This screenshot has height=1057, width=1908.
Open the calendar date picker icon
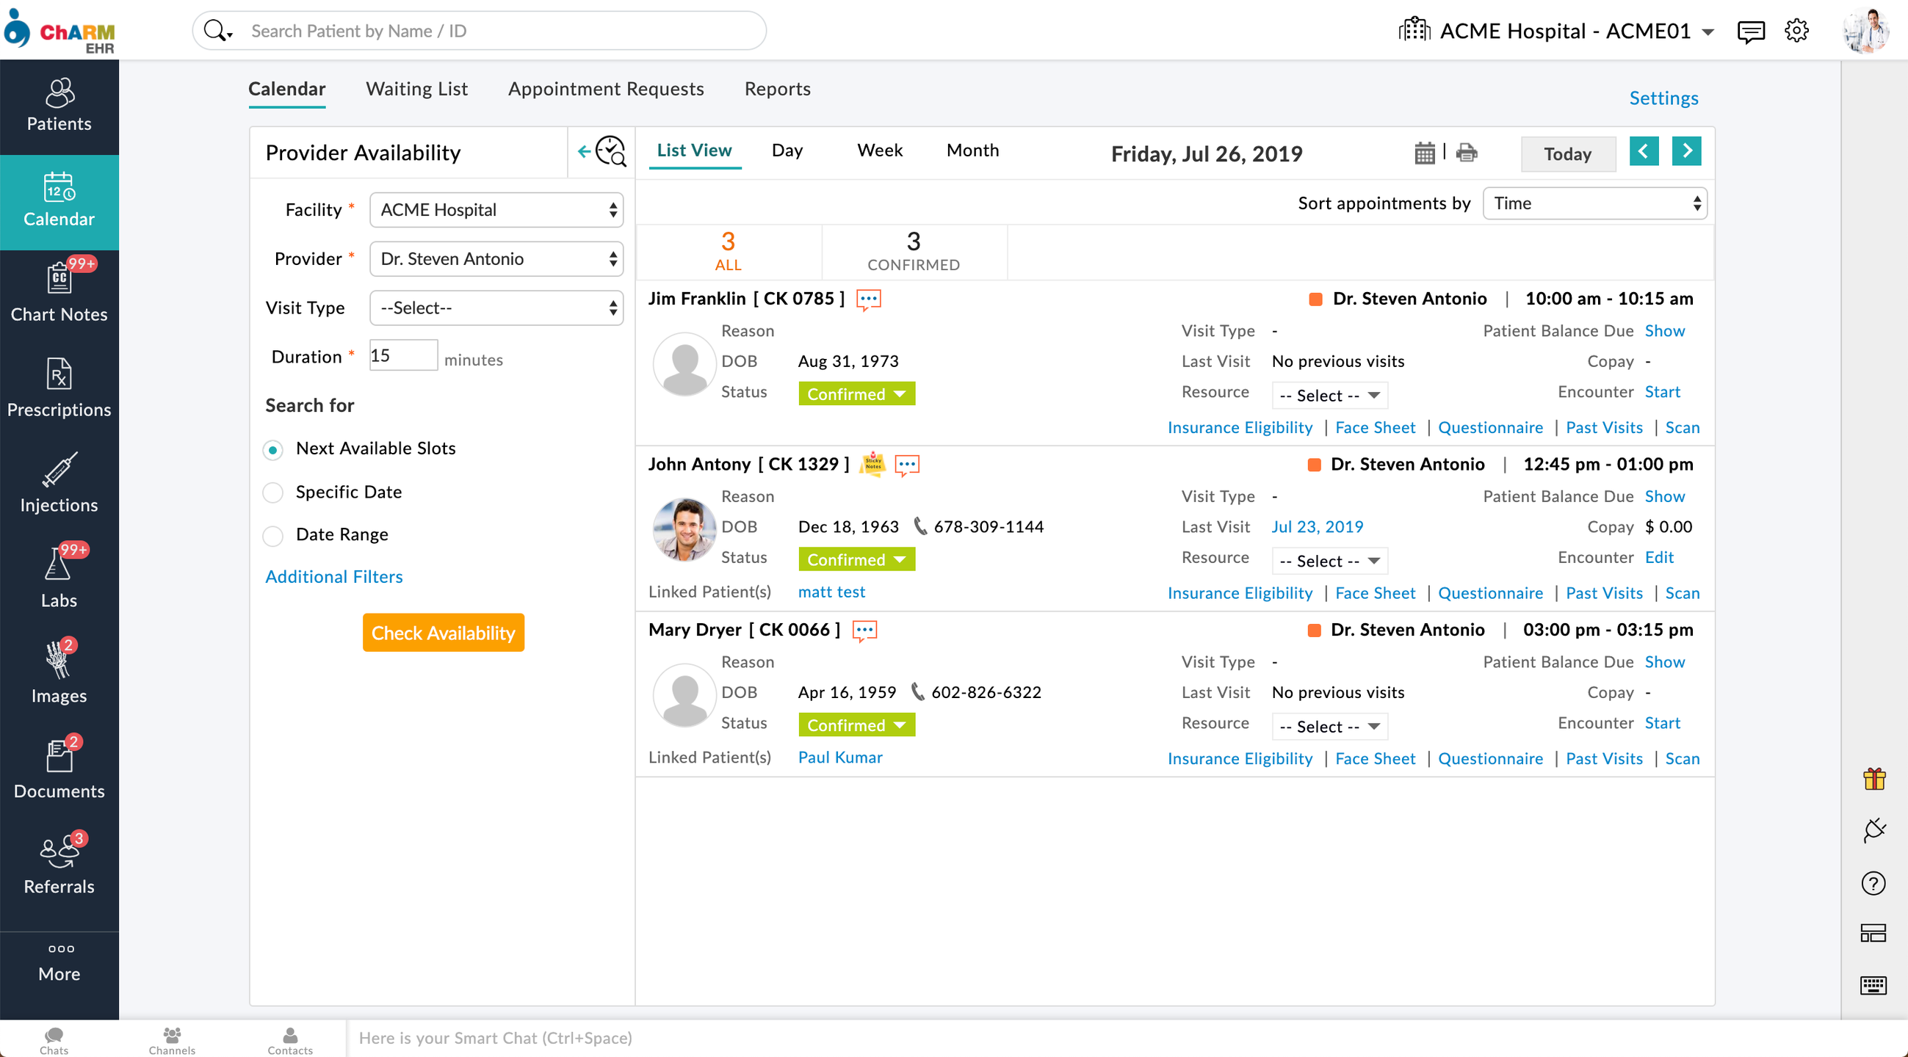tap(1423, 153)
